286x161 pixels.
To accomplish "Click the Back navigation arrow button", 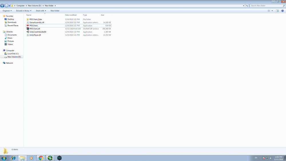I will pos(2,5).
